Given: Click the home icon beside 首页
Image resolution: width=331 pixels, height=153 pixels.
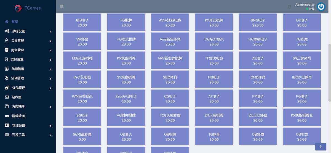Looking at the screenshot, I should (7, 22).
